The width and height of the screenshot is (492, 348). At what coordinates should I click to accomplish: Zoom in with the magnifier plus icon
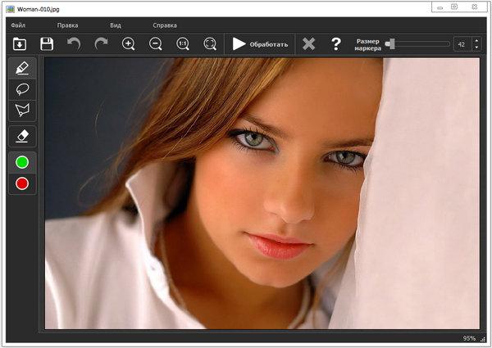pyautogui.click(x=128, y=43)
